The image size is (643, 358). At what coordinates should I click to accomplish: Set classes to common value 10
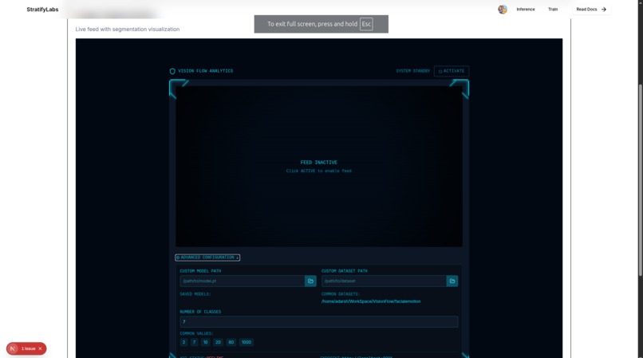(206, 342)
